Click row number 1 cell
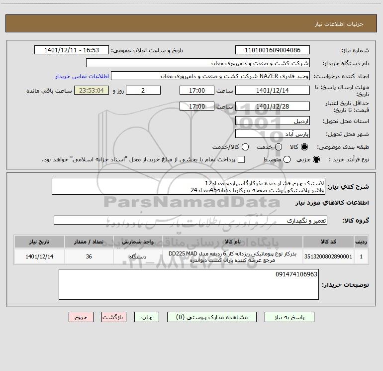This screenshot has width=383, height=371. coord(361,256)
